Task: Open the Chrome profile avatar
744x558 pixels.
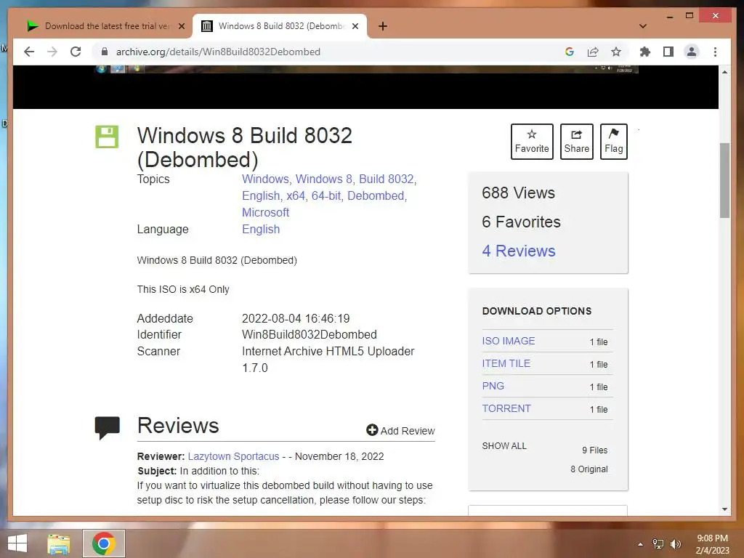Action: (x=692, y=52)
